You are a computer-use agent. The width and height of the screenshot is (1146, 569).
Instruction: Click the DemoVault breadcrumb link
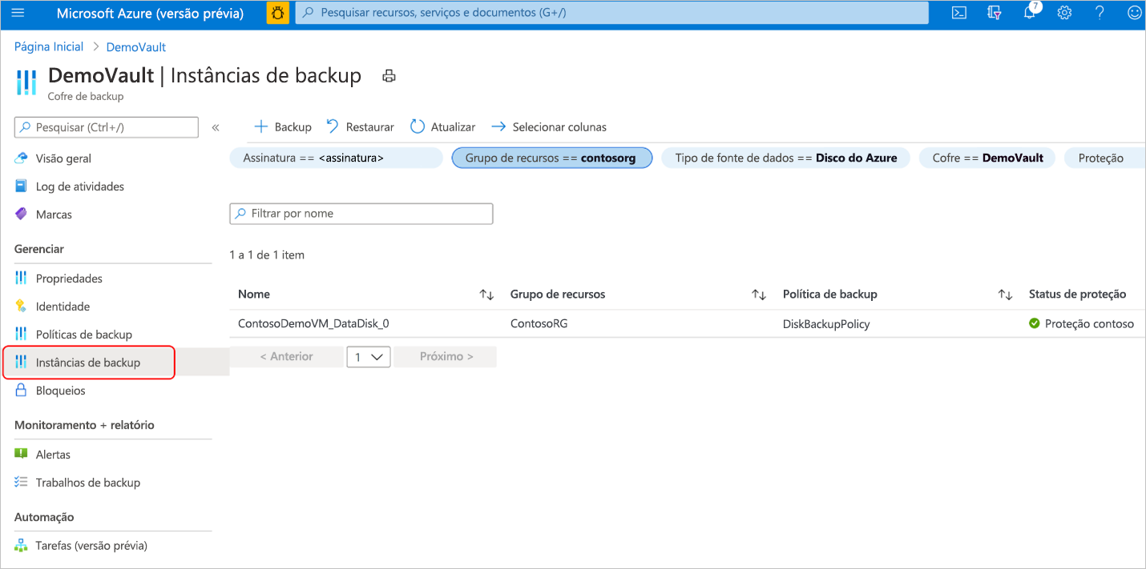[x=136, y=47]
